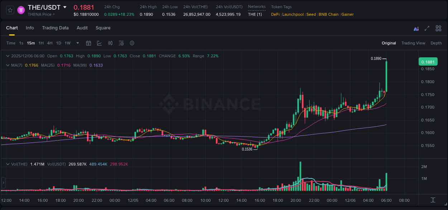Select the line chart style icon
448x210 pixels.
99,43
